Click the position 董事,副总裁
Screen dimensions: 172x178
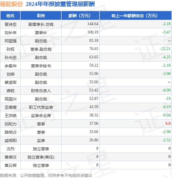coord(41,49)
